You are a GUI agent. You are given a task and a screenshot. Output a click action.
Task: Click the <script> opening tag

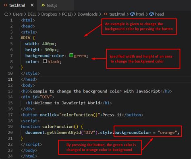(x=30, y=121)
